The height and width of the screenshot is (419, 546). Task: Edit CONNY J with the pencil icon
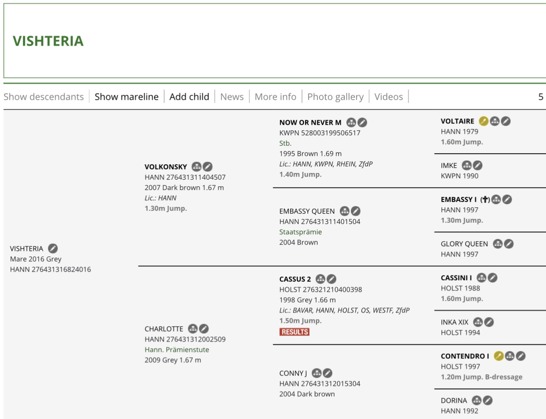[328, 373]
